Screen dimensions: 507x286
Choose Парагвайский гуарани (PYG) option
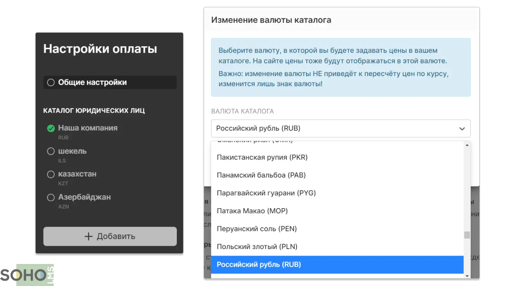click(x=337, y=193)
